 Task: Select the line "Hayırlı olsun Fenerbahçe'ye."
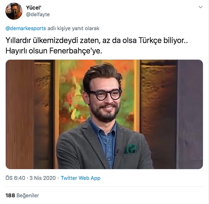(x=54, y=51)
